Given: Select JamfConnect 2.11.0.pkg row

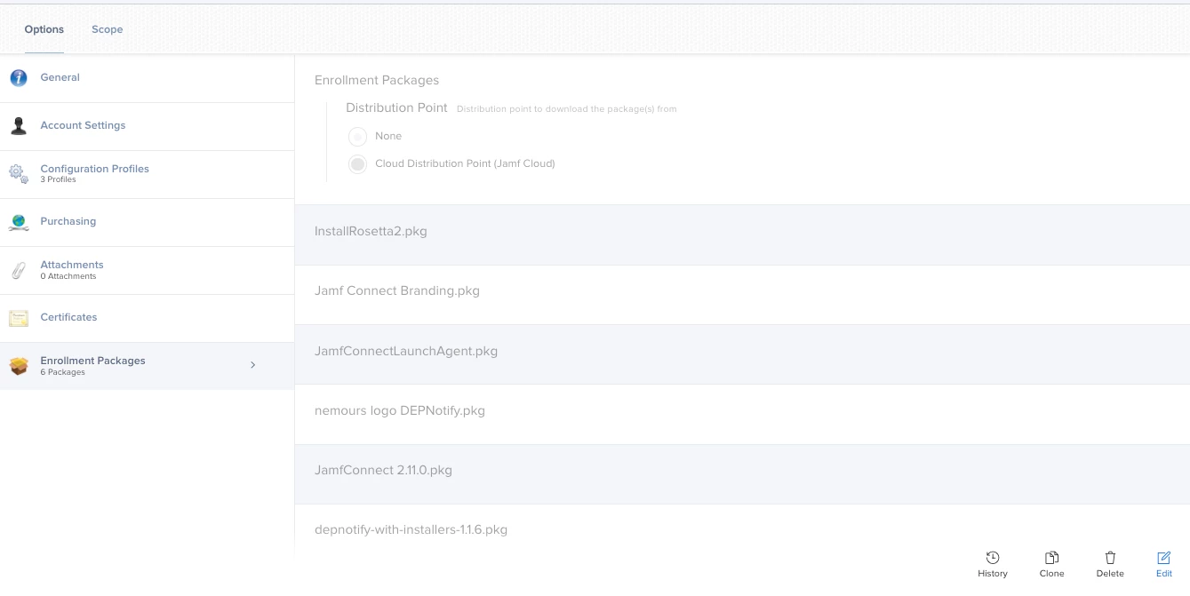Looking at the screenshot, I should [x=742, y=474].
